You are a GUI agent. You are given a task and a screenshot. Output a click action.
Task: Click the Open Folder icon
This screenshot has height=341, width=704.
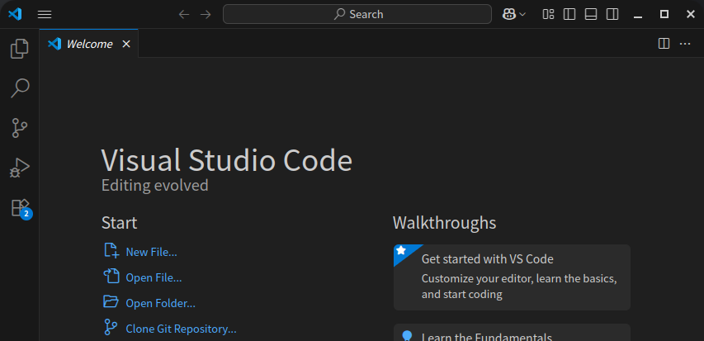111,301
